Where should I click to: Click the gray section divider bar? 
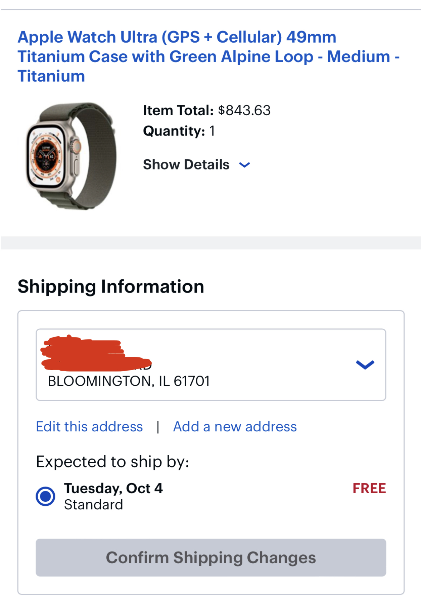coord(211,243)
